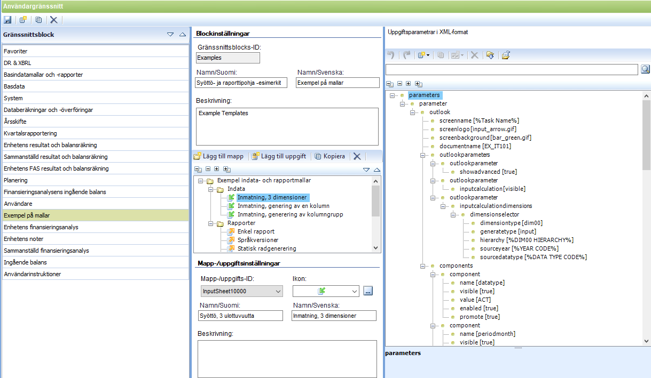This screenshot has height=378, width=651.
Task: Save the user interface settings
Action: point(7,20)
